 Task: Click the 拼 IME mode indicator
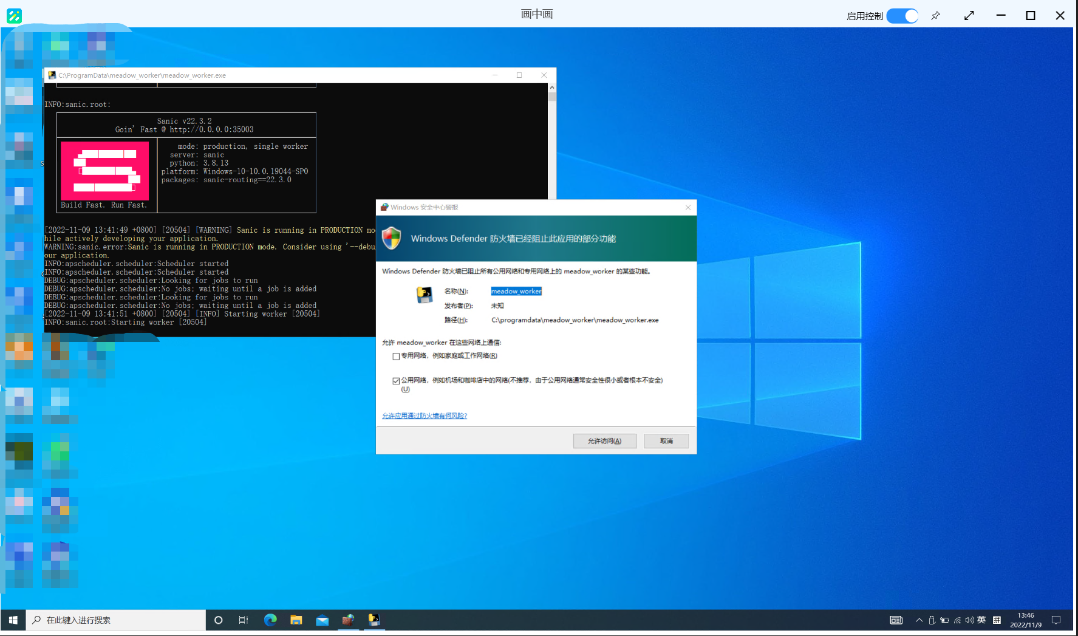[x=997, y=620]
